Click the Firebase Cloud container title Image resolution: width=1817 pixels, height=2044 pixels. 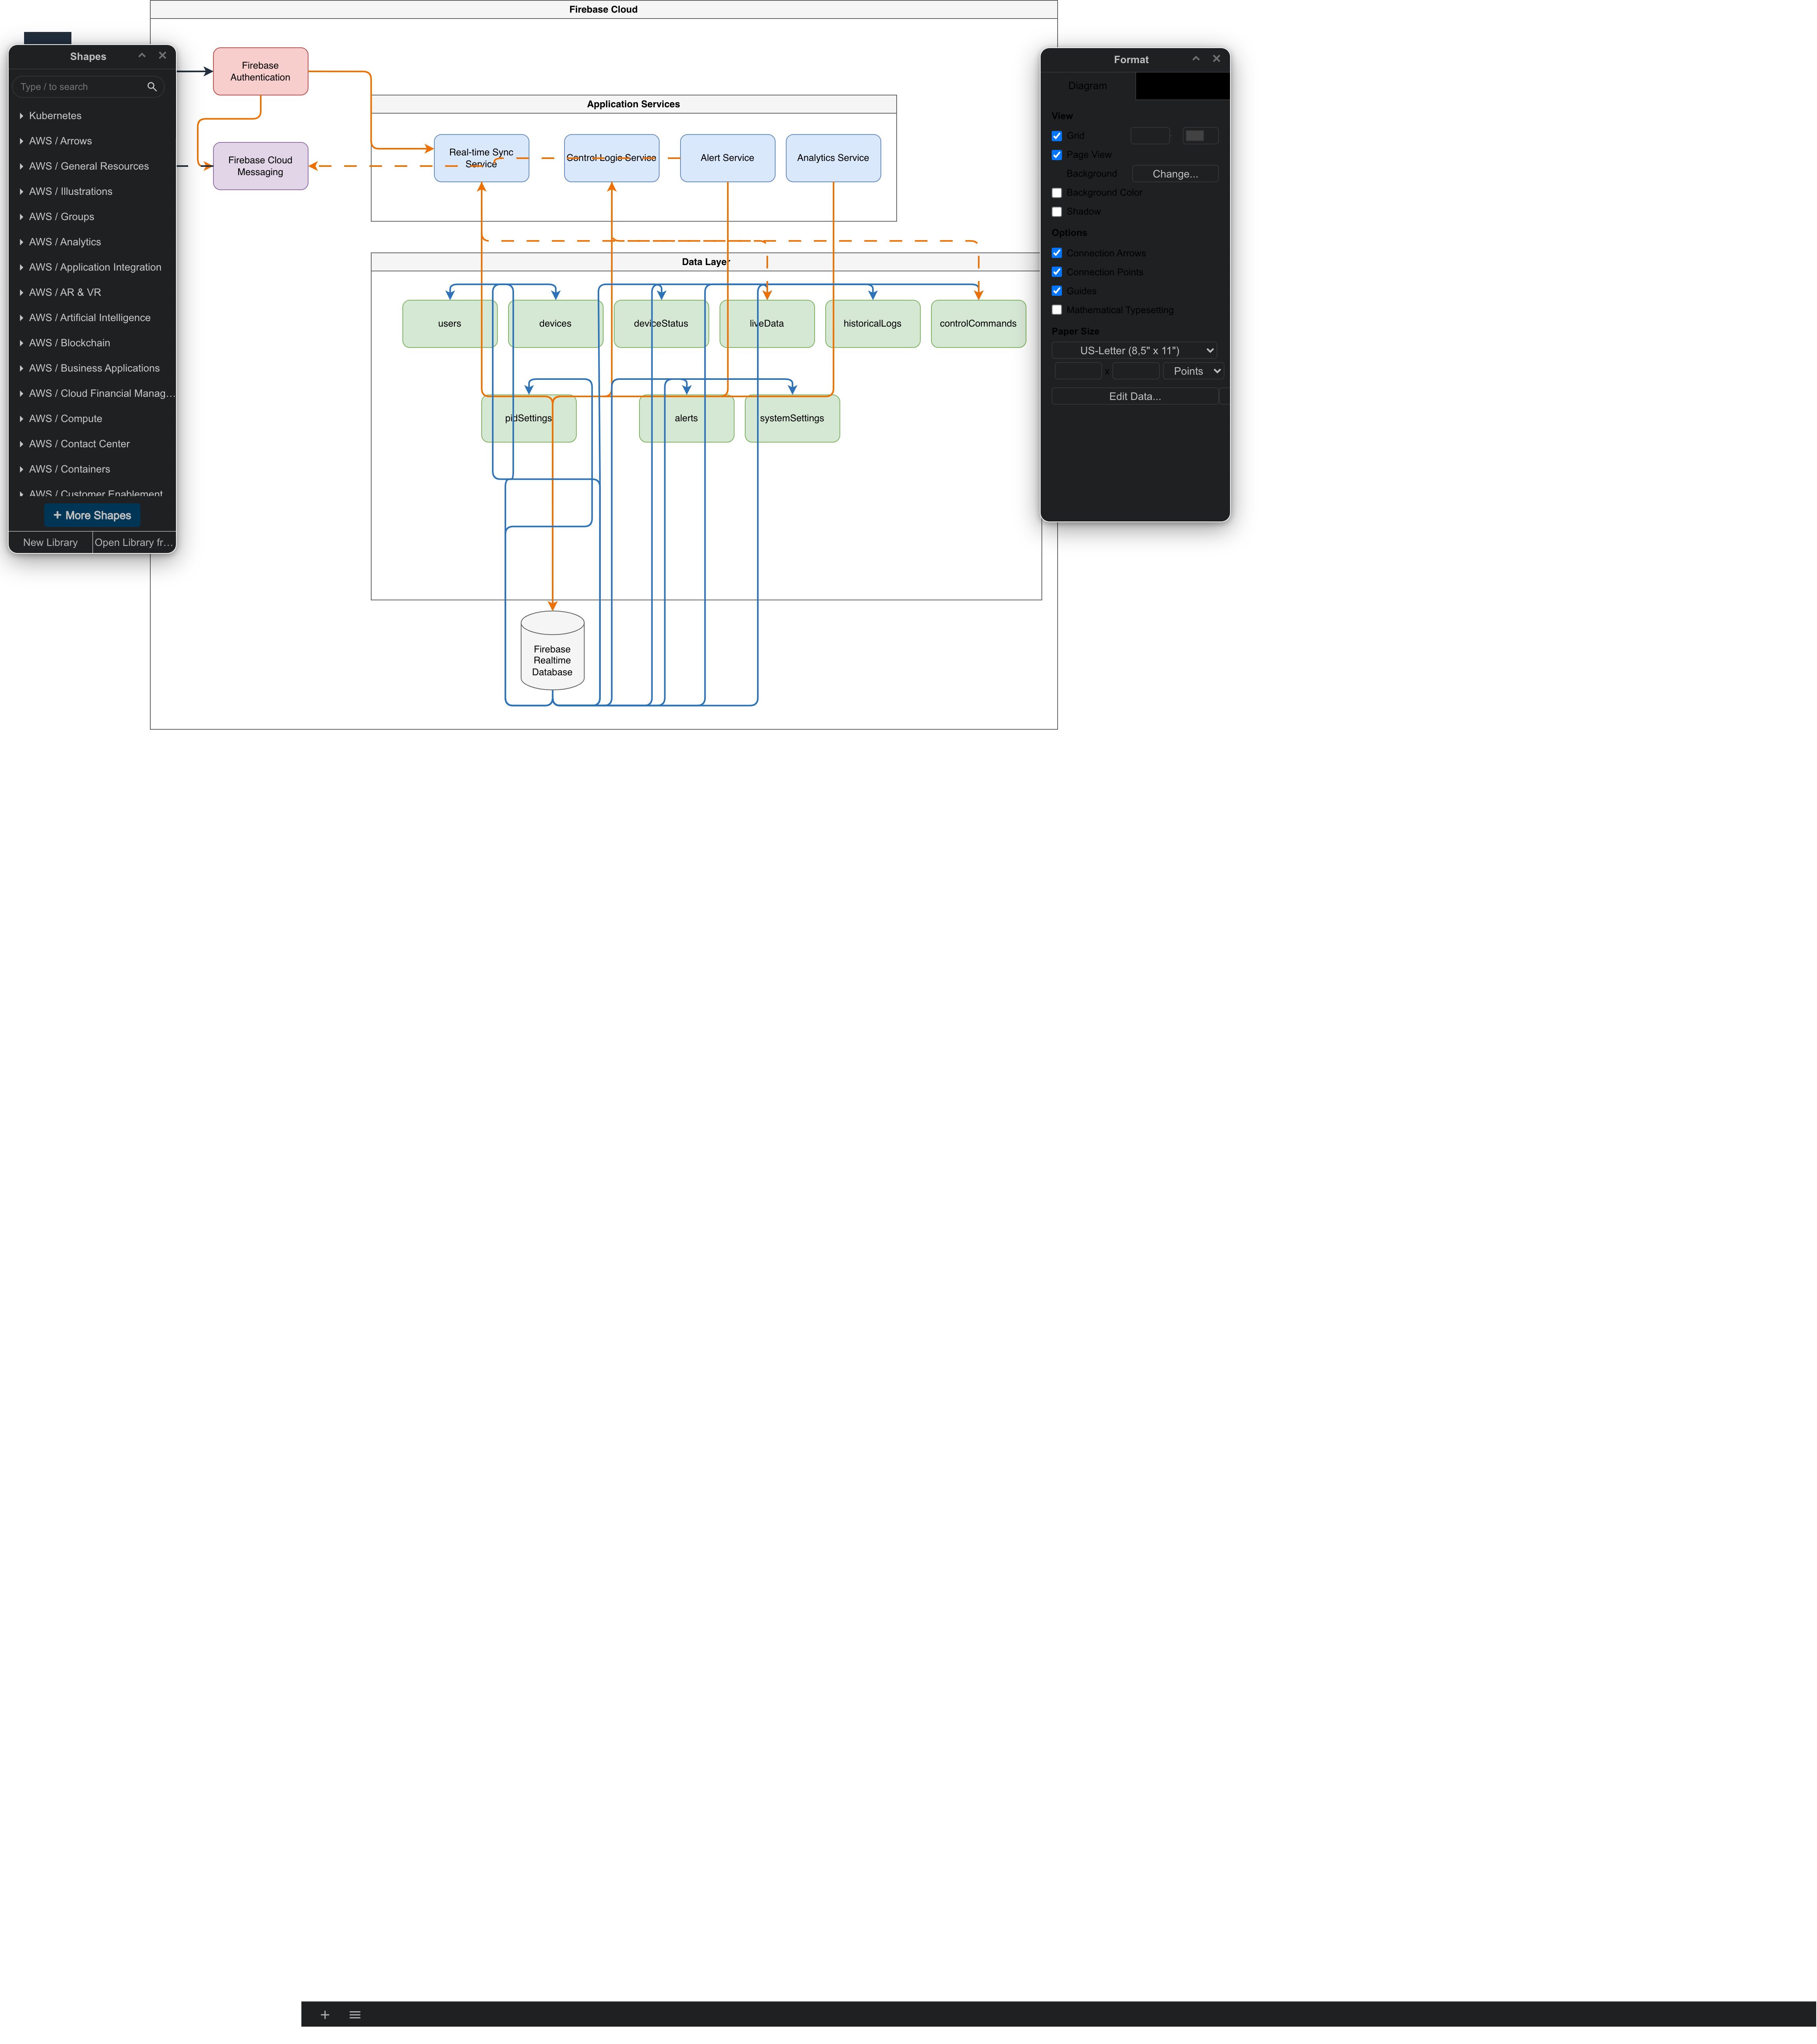[x=603, y=10]
